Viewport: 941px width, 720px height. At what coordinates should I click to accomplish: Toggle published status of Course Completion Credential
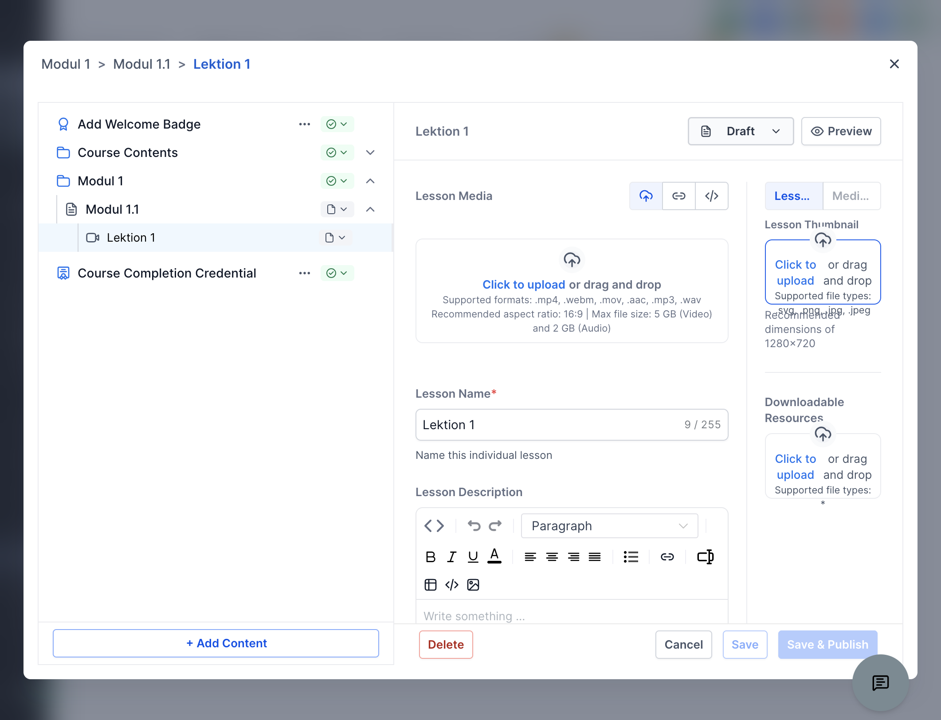tap(337, 273)
